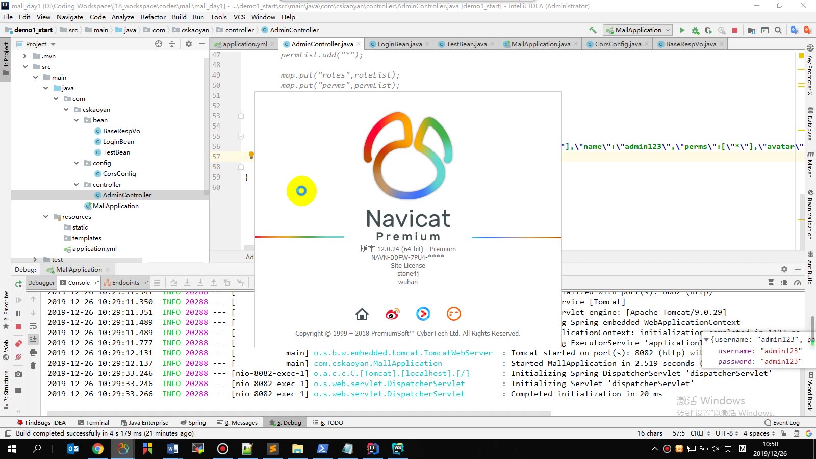
Task: Toggle View Breakpoints red circles icon
Action: point(18,343)
